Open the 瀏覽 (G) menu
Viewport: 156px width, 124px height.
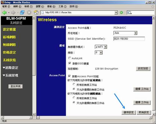[40, 7]
